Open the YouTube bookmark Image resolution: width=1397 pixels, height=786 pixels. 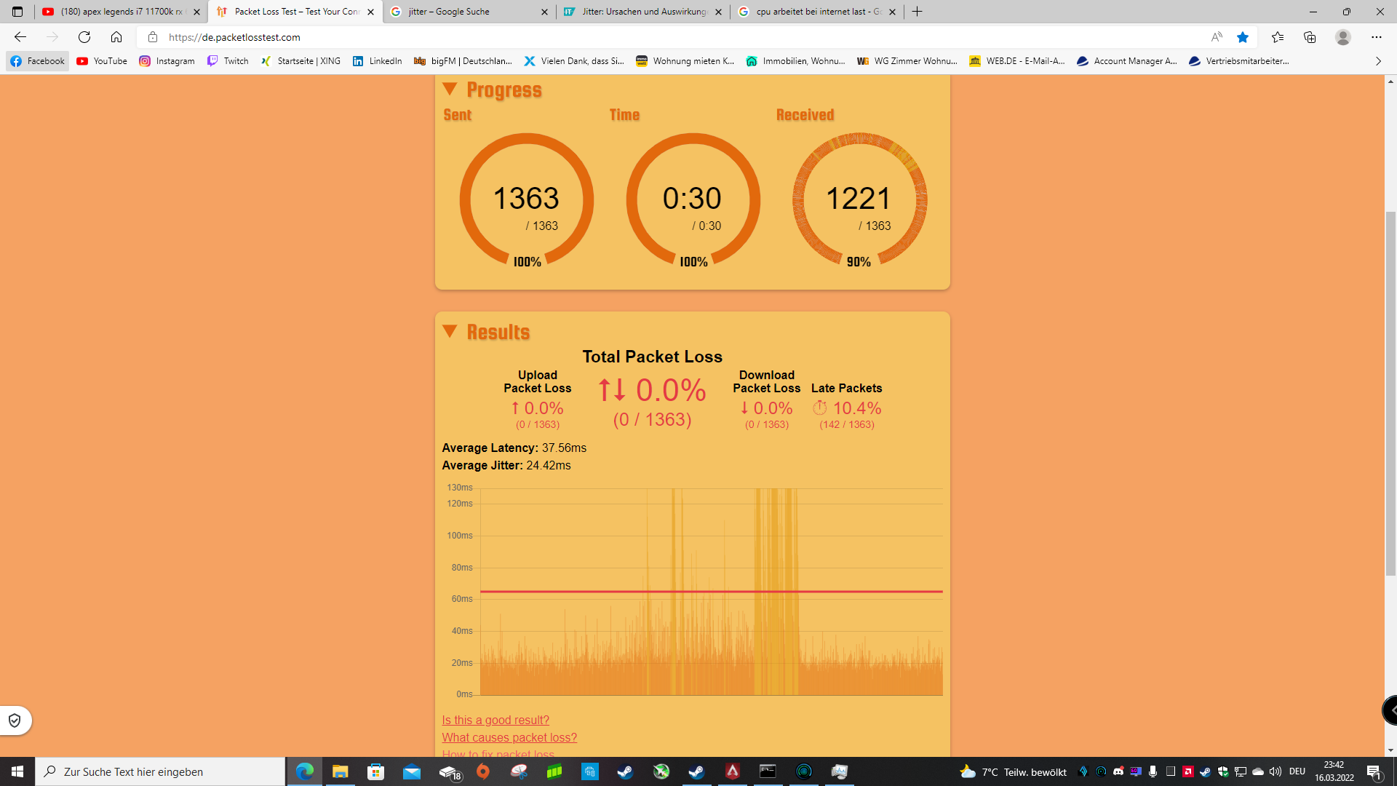coord(102,61)
